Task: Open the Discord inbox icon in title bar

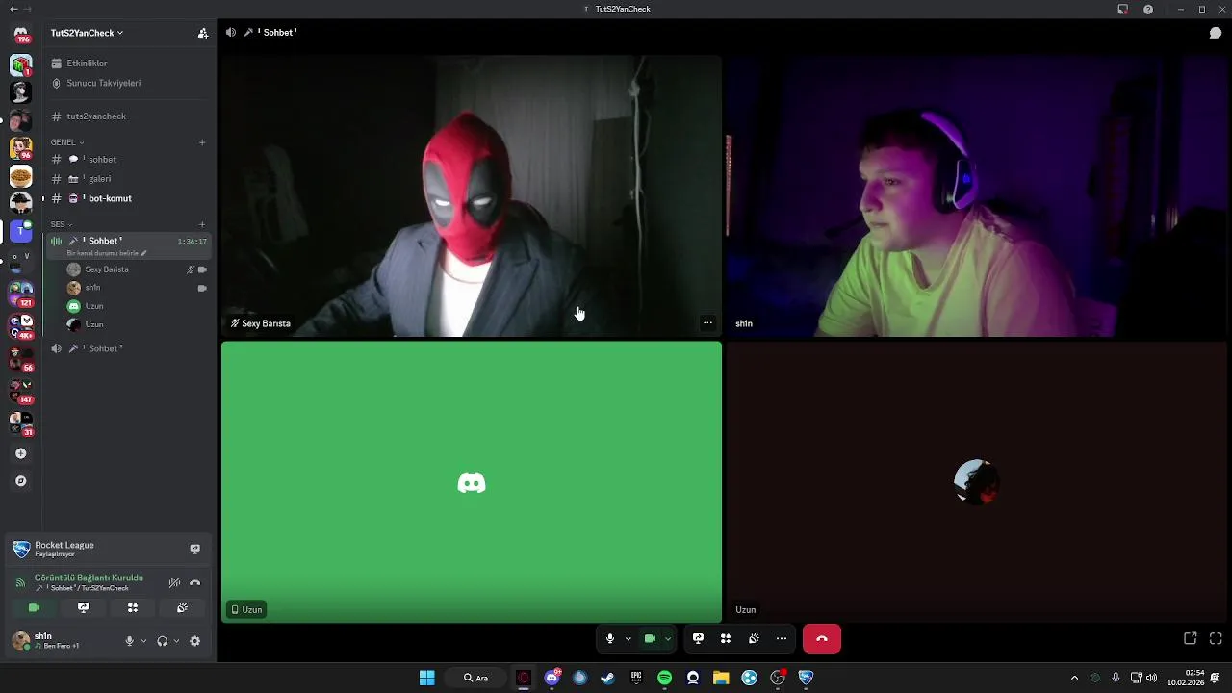Action: [1122, 9]
